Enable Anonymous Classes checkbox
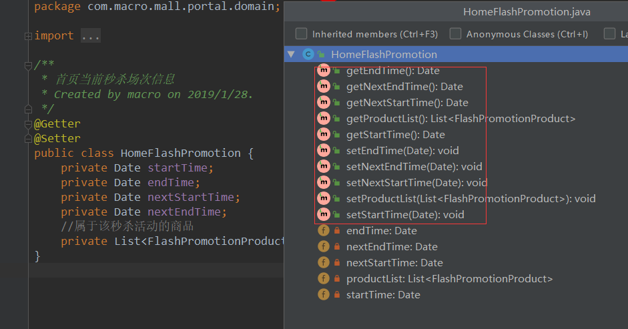The width and height of the screenshot is (628, 329). point(455,33)
